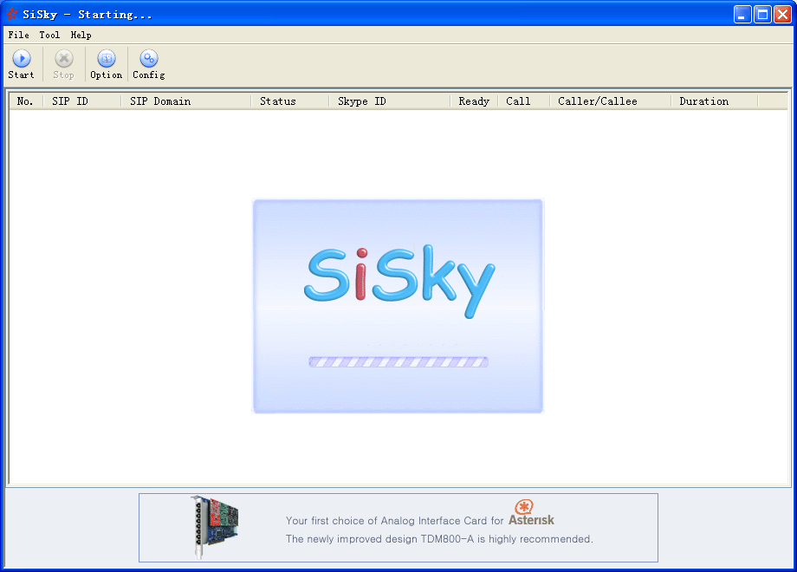Click the Asterisk logo in banner

pyautogui.click(x=531, y=513)
